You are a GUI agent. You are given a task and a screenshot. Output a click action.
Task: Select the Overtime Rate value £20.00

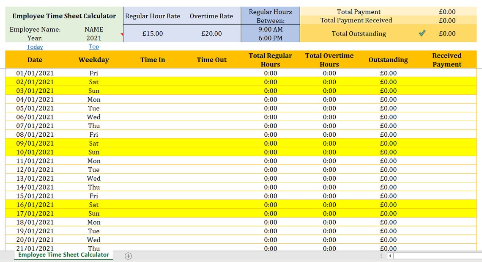point(211,33)
